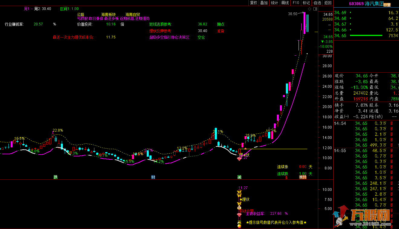Click the 行业赚钱率 label

point(15,24)
